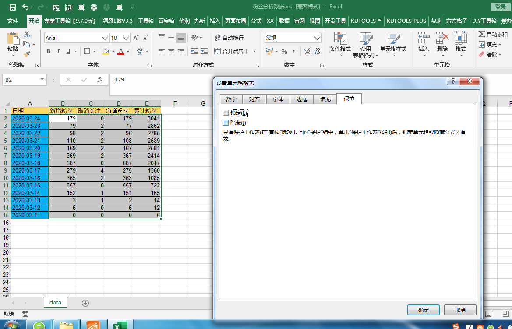512x329 pixels.
Task: Switch to the 公式 ribbon tab
Action: click(256, 21)
